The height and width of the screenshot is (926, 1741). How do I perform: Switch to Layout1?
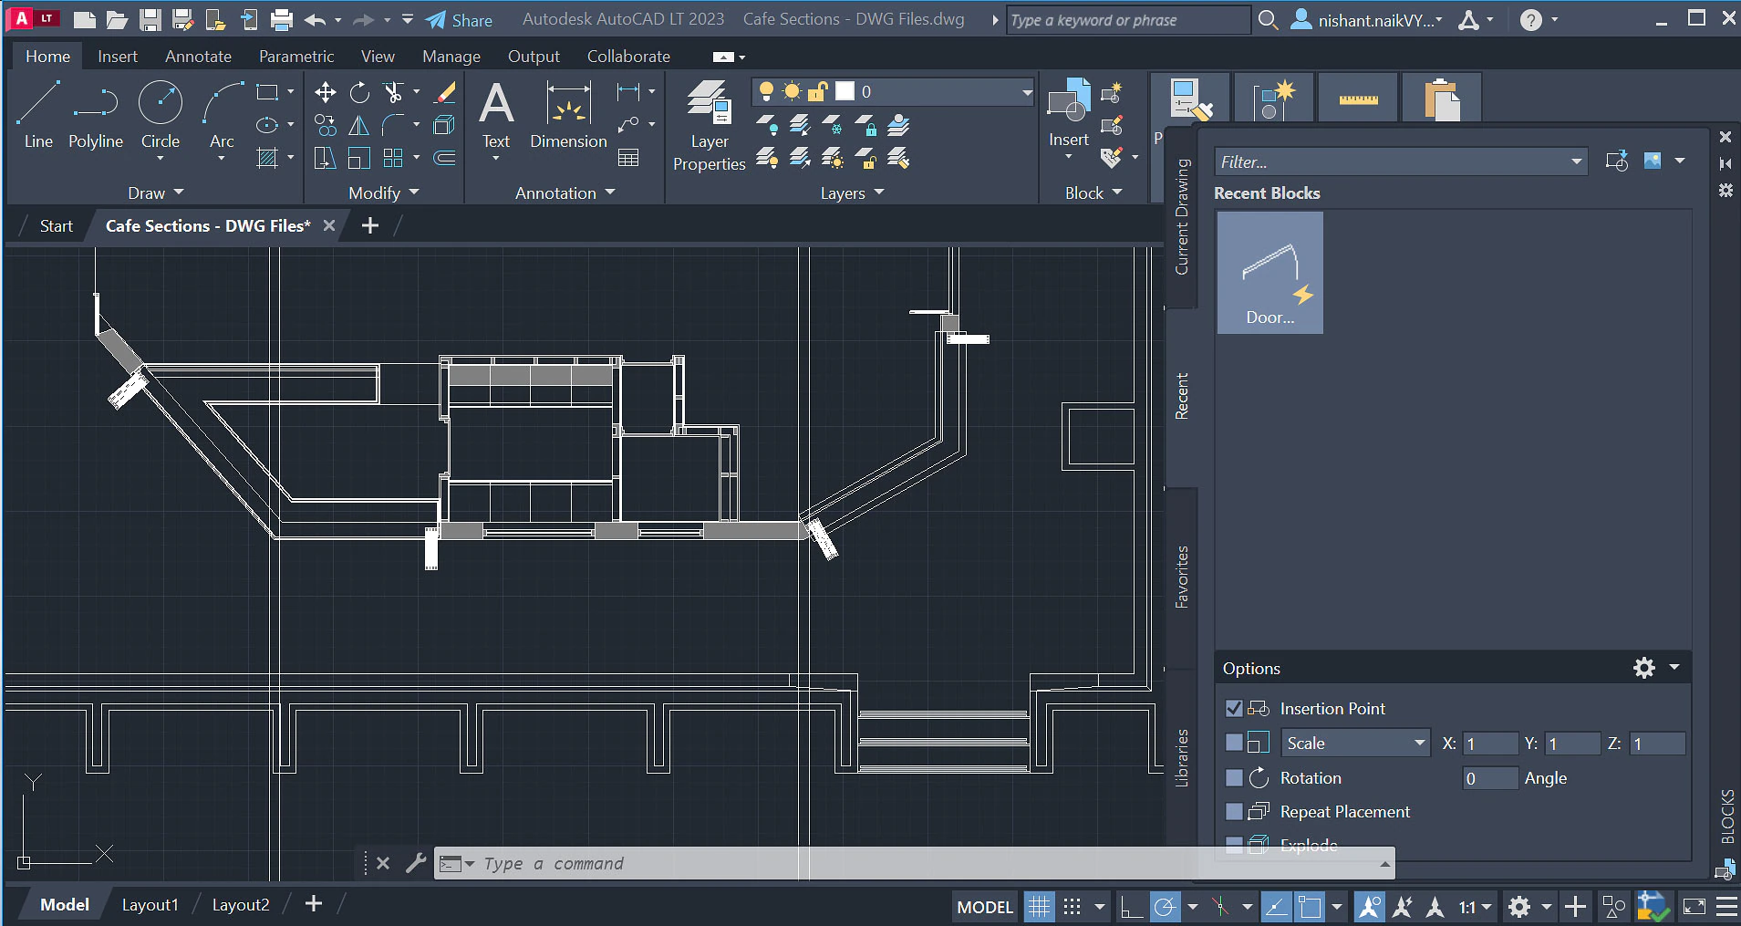[x=150, y=903]
